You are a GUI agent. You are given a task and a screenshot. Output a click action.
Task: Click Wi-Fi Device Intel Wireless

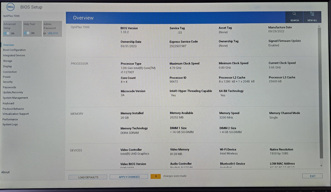point(229,154)
